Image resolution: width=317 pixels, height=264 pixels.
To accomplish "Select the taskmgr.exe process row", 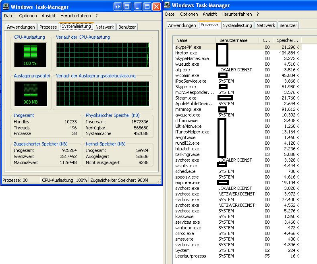I will pos(188,154).
